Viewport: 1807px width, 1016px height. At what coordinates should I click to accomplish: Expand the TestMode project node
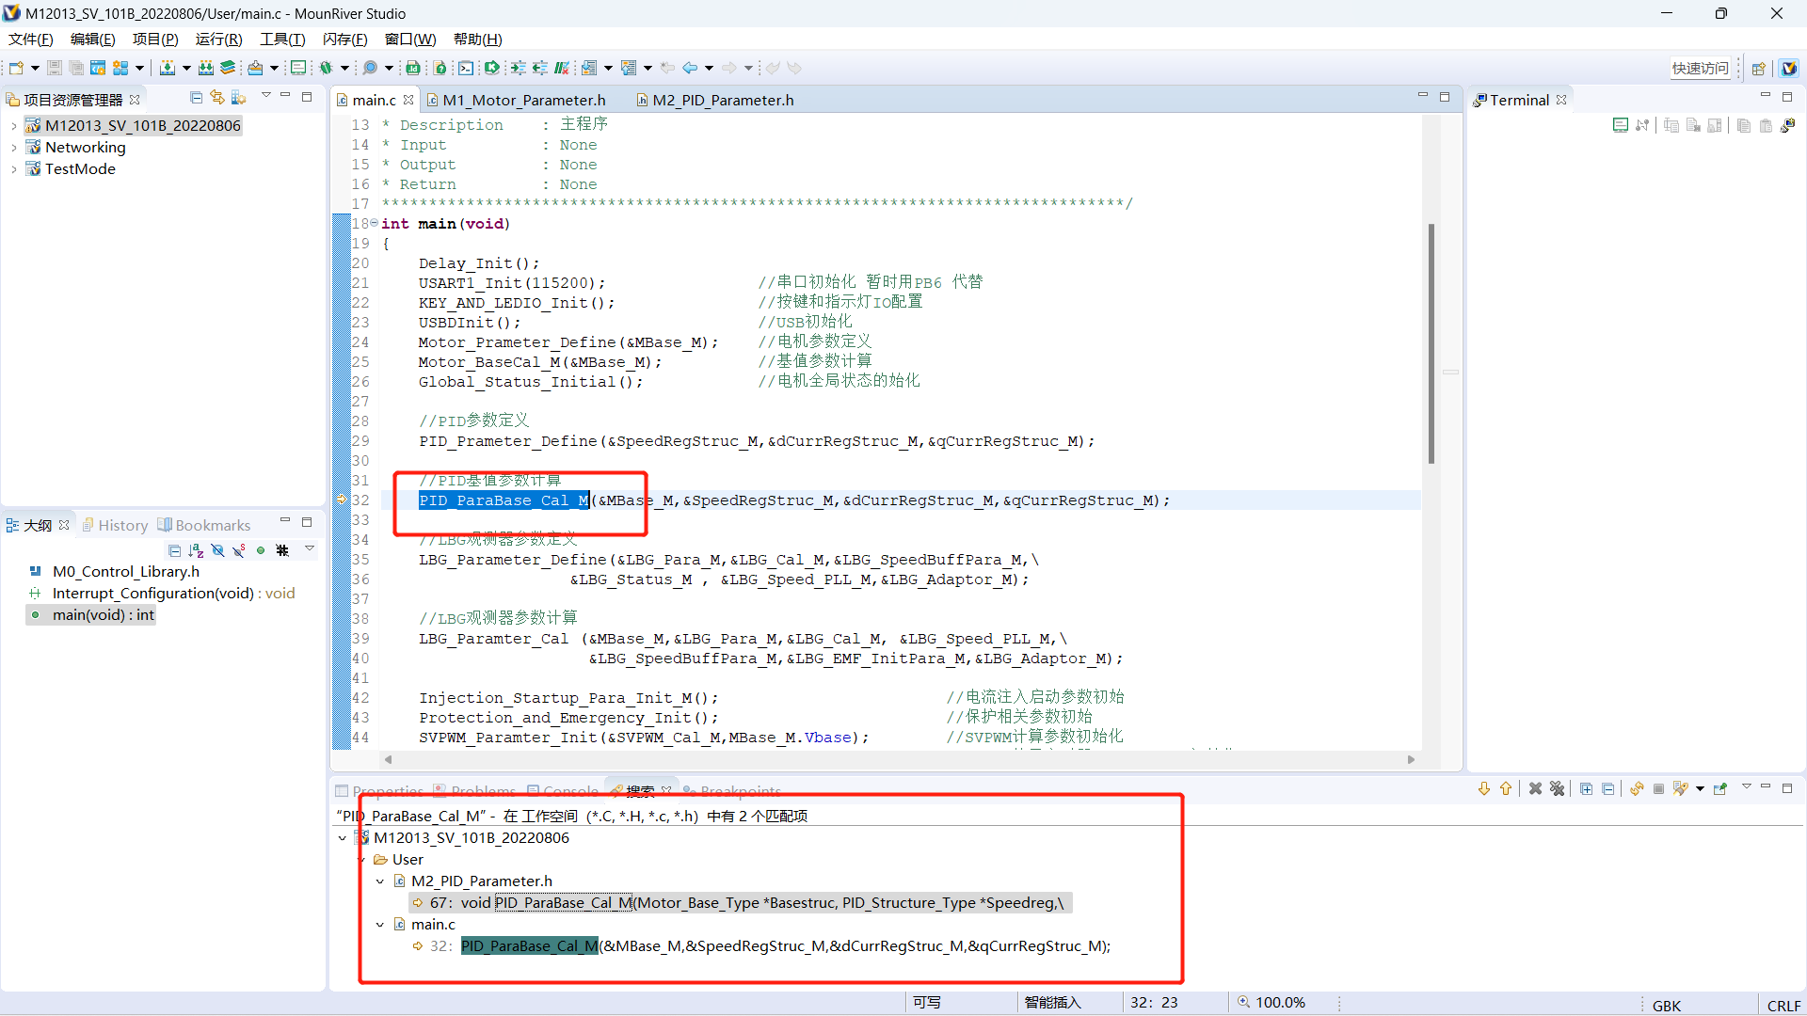tap(13, 169)
